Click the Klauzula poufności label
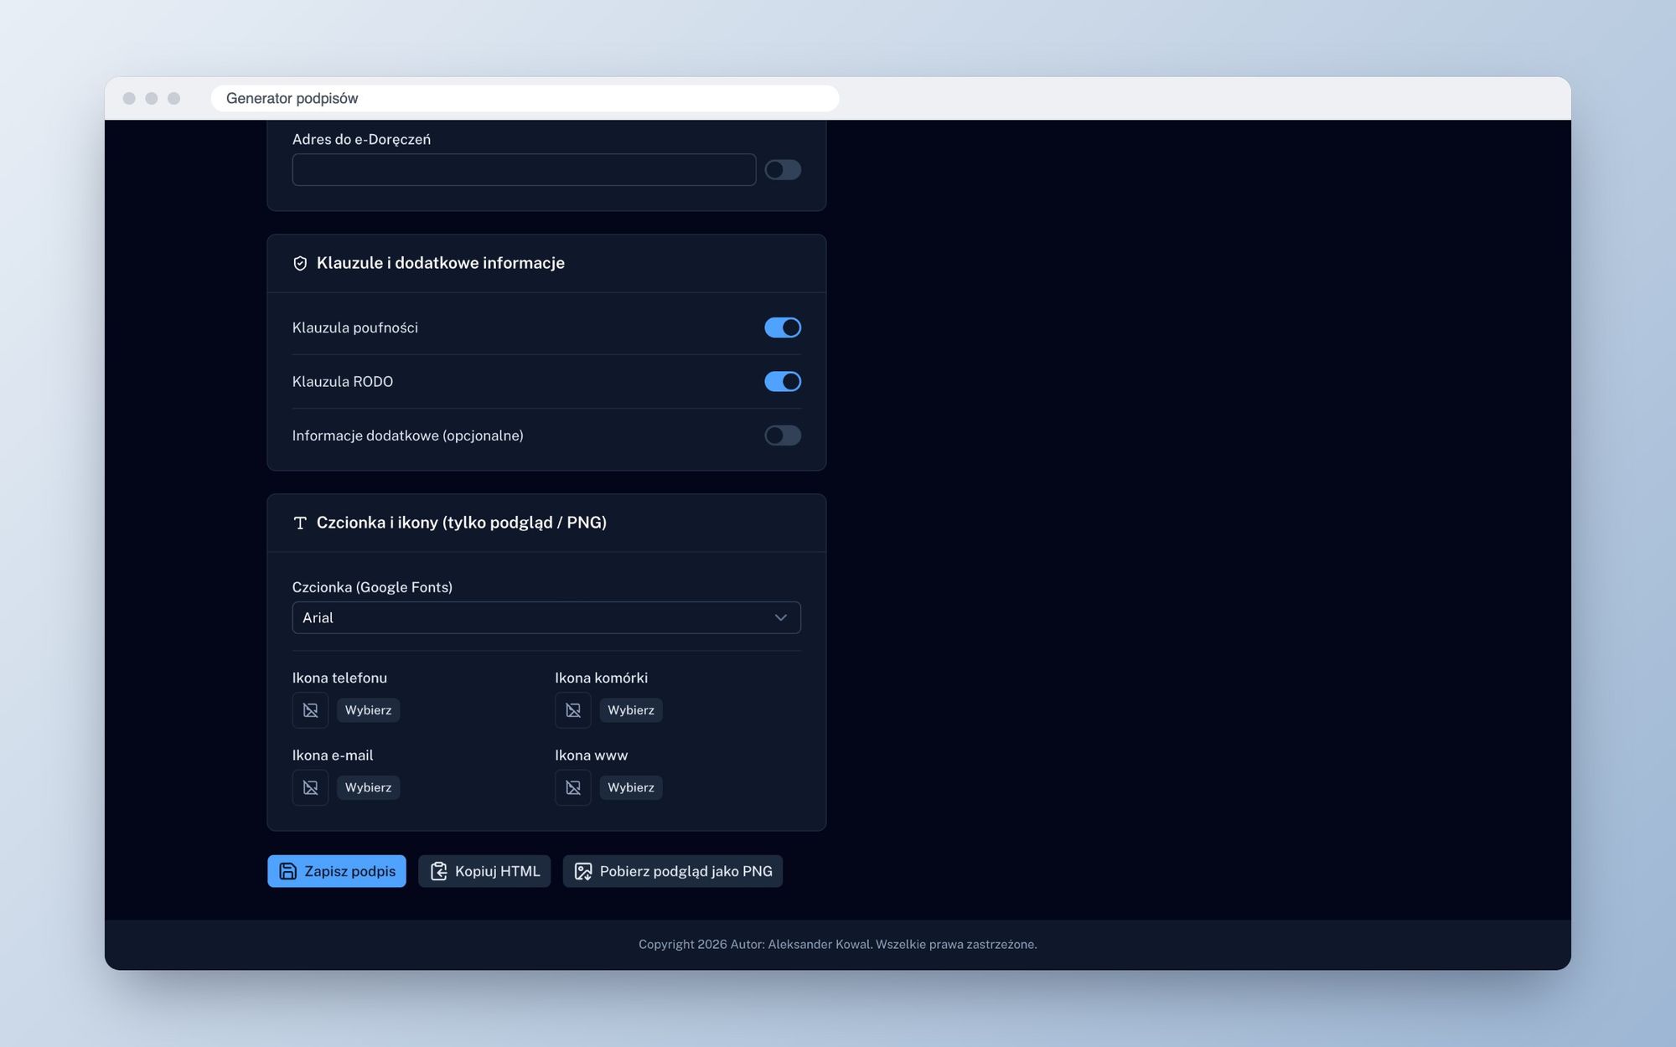1676x1047 pixels. tap(355, 328)
